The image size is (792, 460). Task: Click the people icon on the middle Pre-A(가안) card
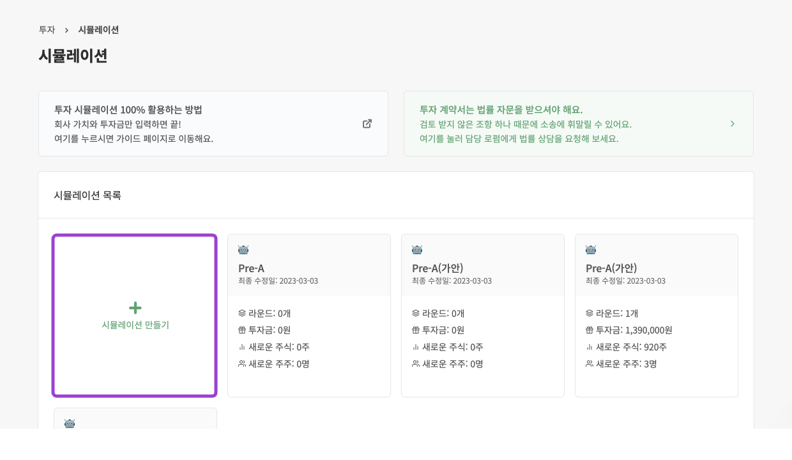(416, 364)
